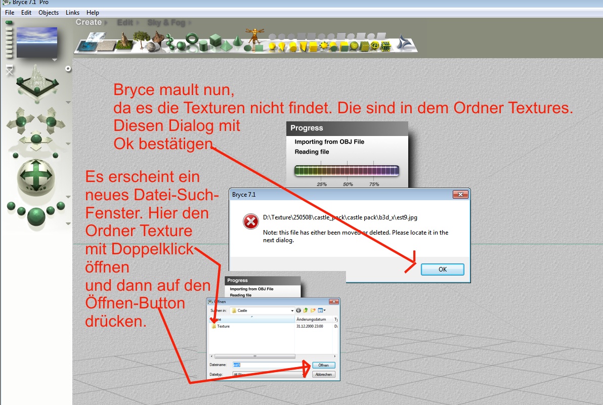The image size is (603, 405).
Task: Open the Objects menu
Action: coord(49,12)
